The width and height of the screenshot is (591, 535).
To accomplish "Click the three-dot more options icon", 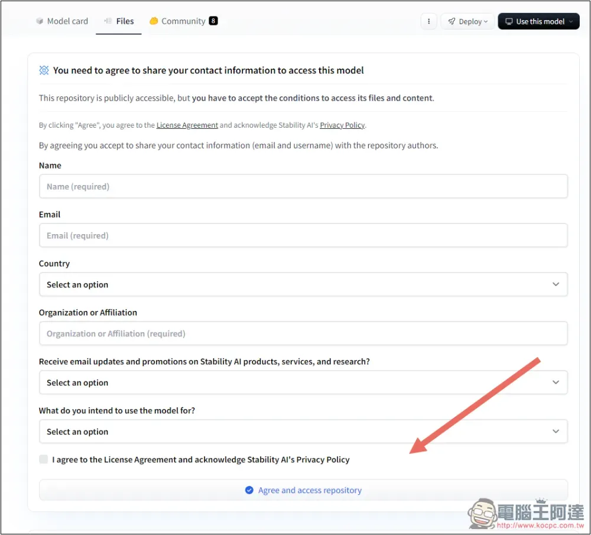I will pos(428,21).
